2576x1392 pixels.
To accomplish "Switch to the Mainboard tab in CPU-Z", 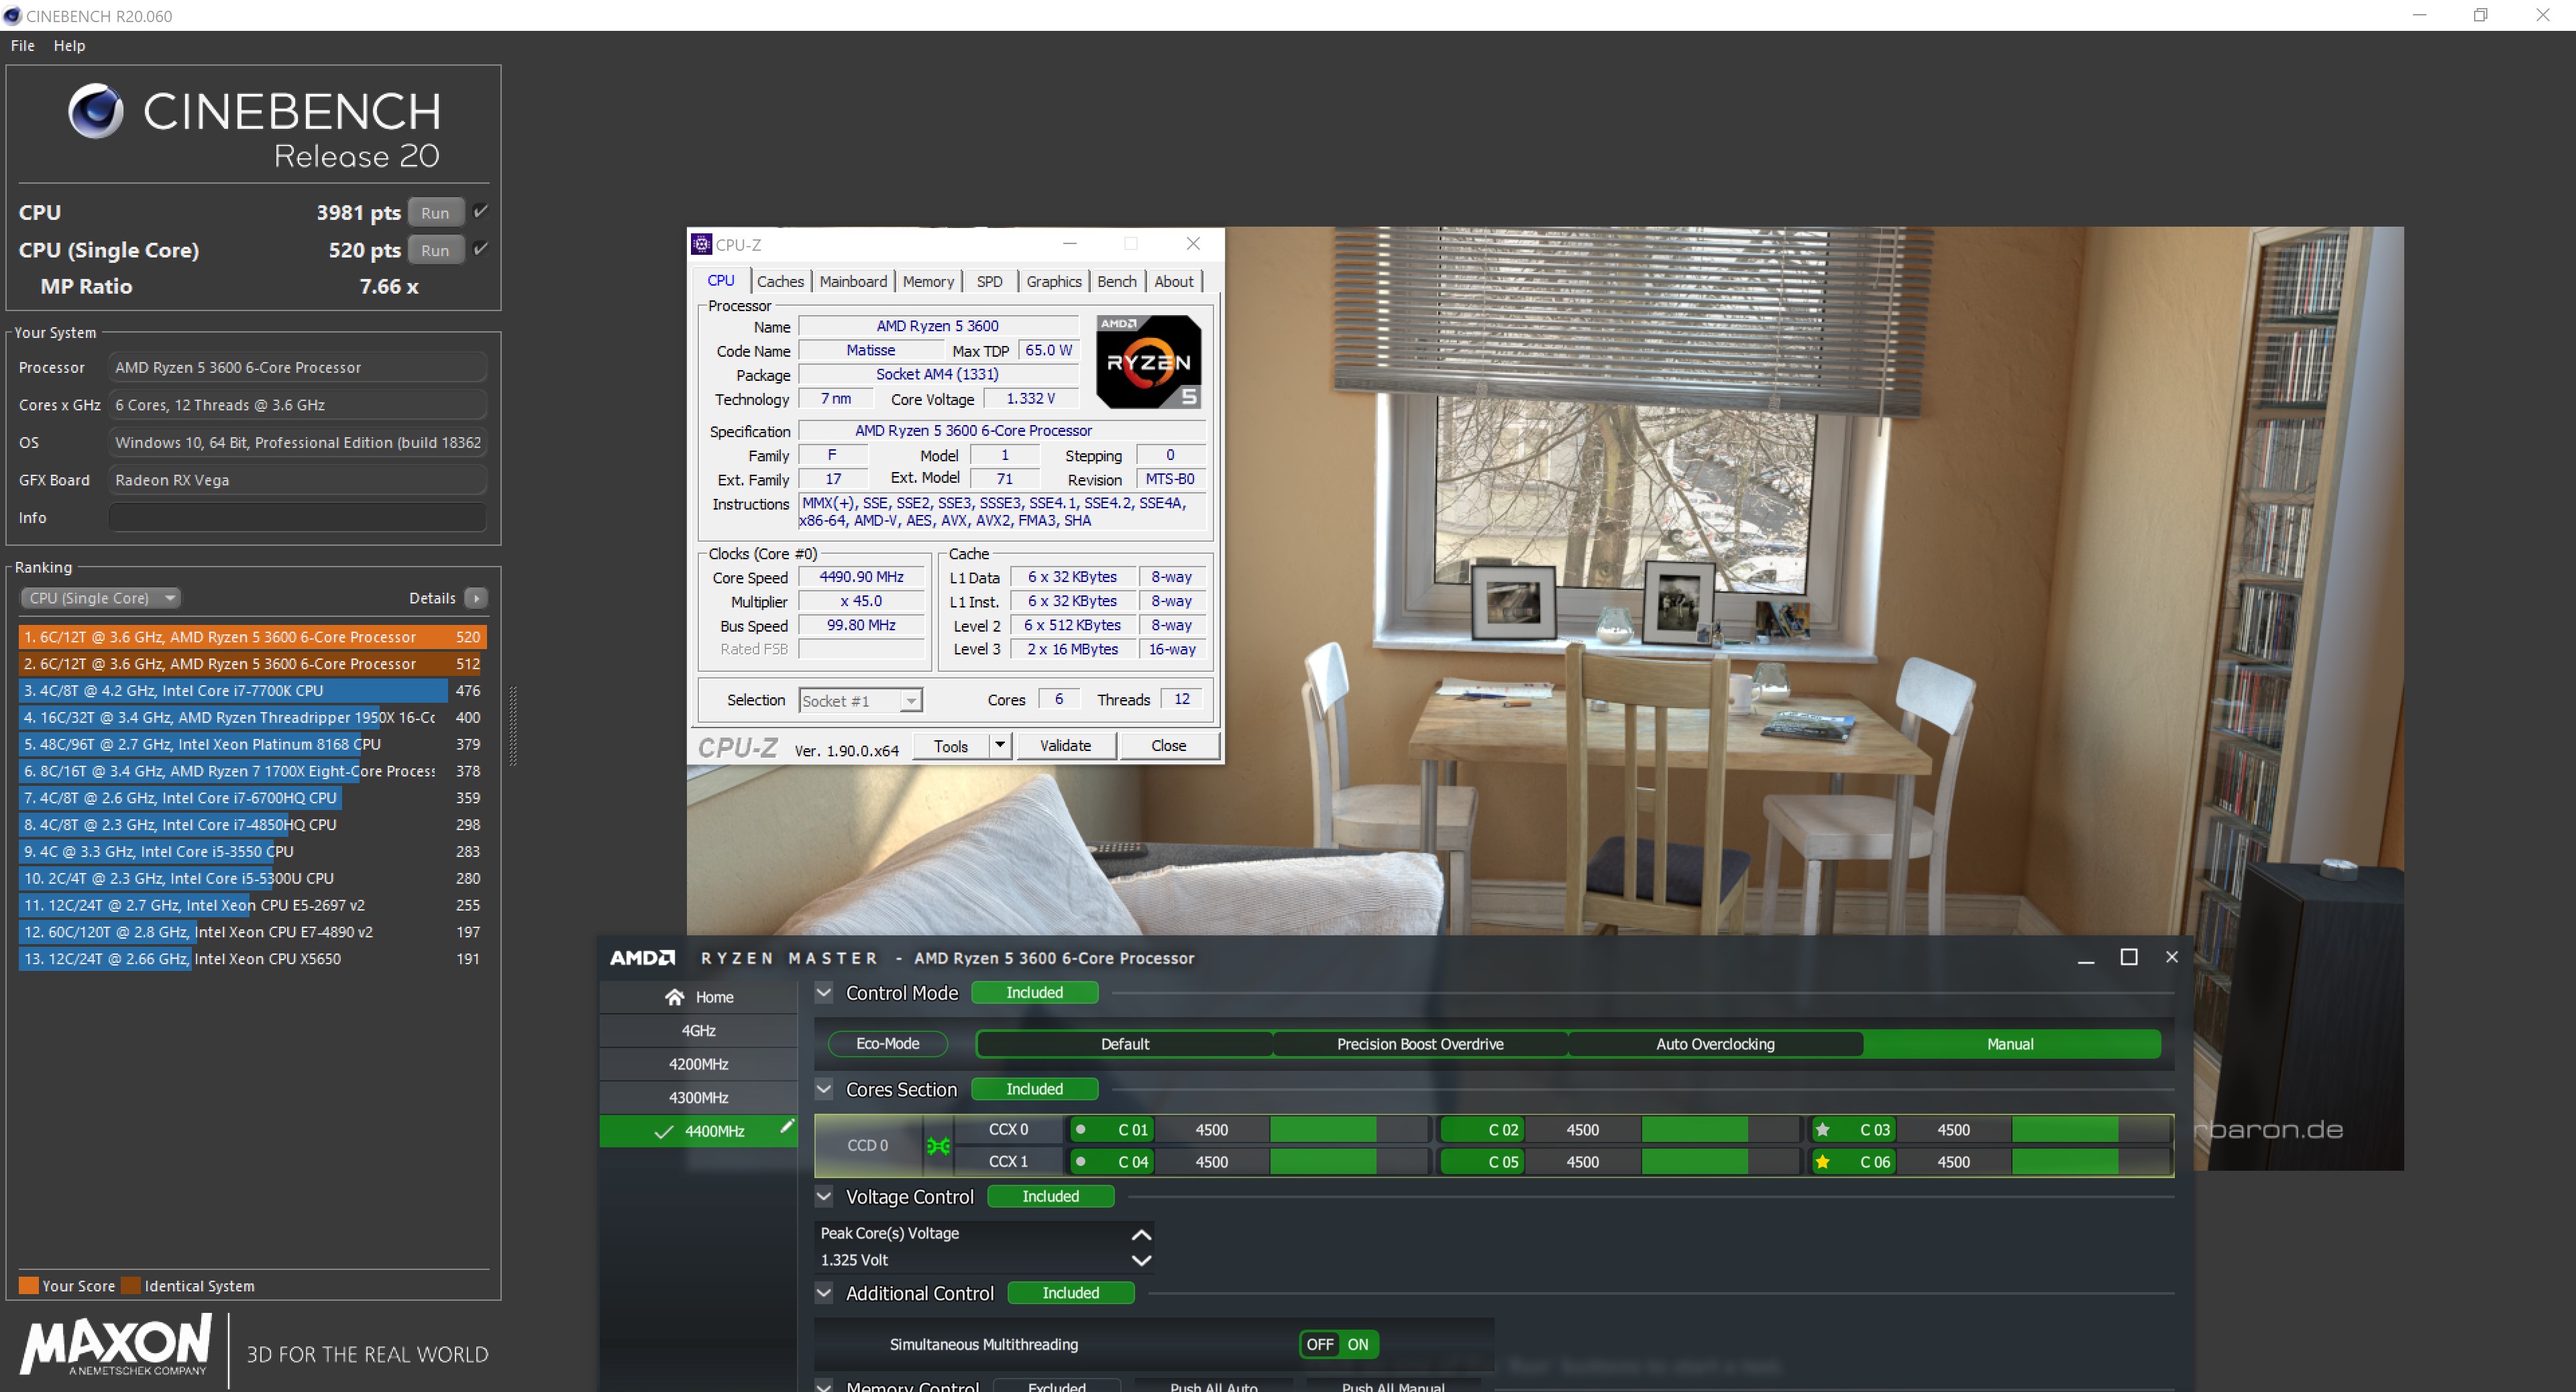I will [x=853, y=282].
